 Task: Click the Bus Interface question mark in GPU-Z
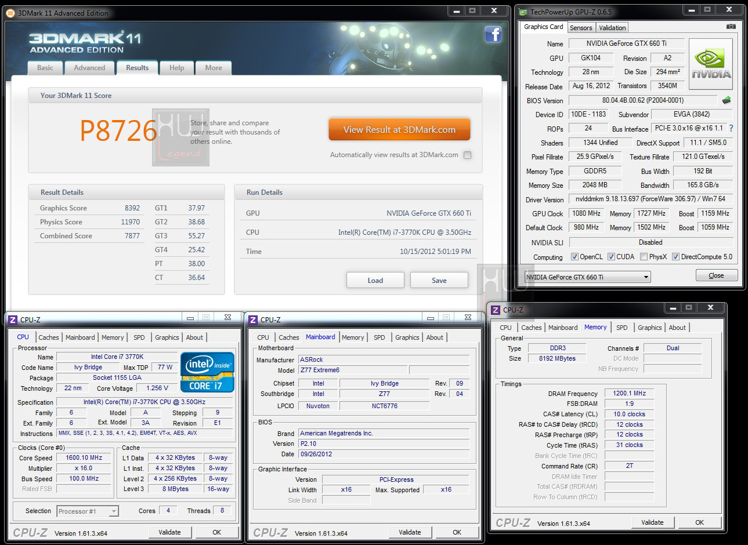(731, 128)
